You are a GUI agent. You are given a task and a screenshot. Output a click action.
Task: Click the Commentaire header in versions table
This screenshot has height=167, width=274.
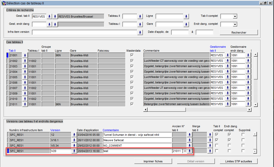[111, 130]
